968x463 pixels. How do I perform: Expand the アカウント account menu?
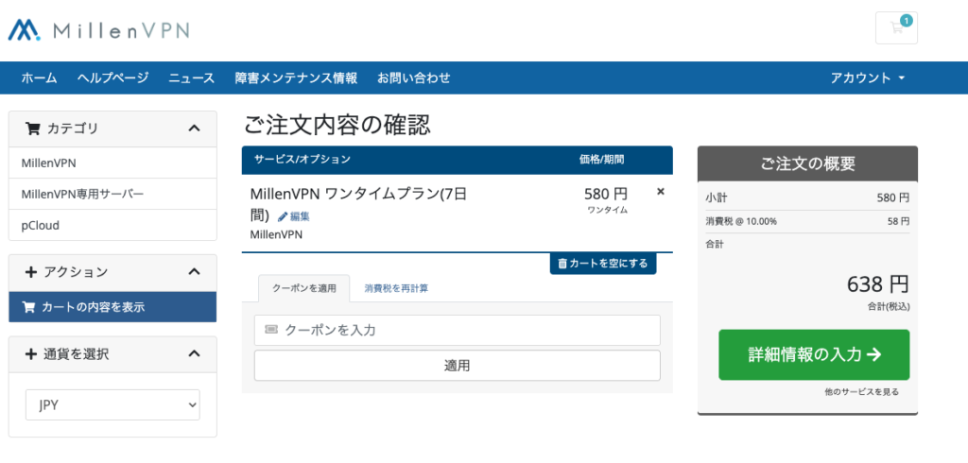867,77
